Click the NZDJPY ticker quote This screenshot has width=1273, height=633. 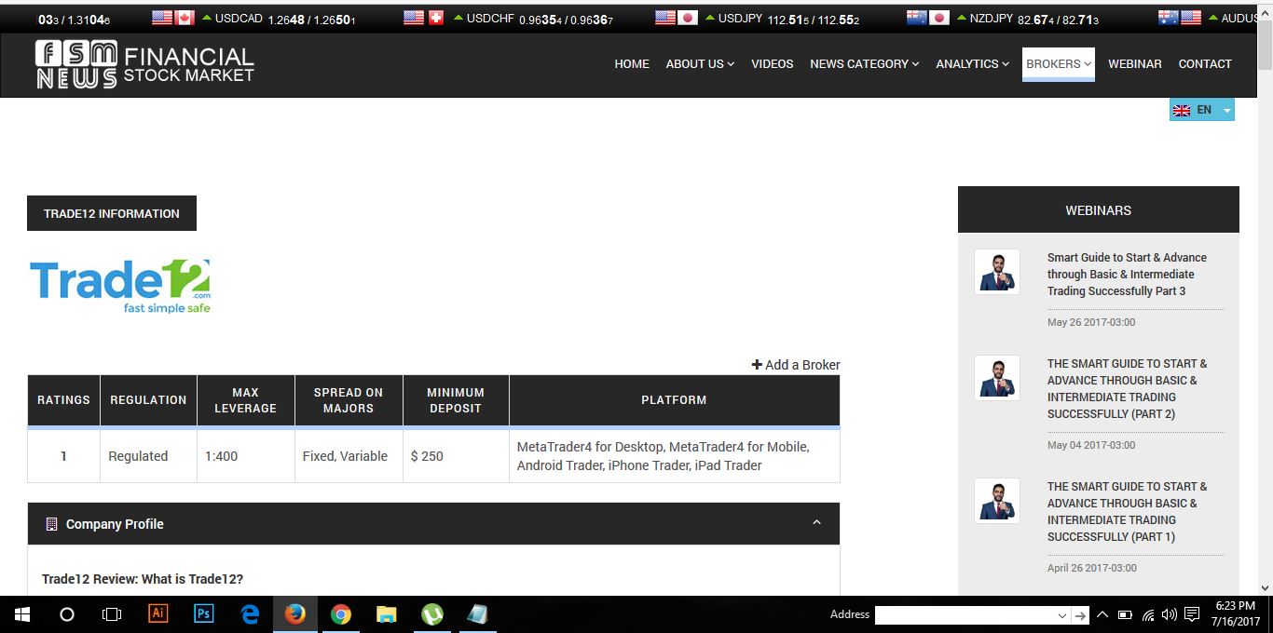pos(1028,19)
